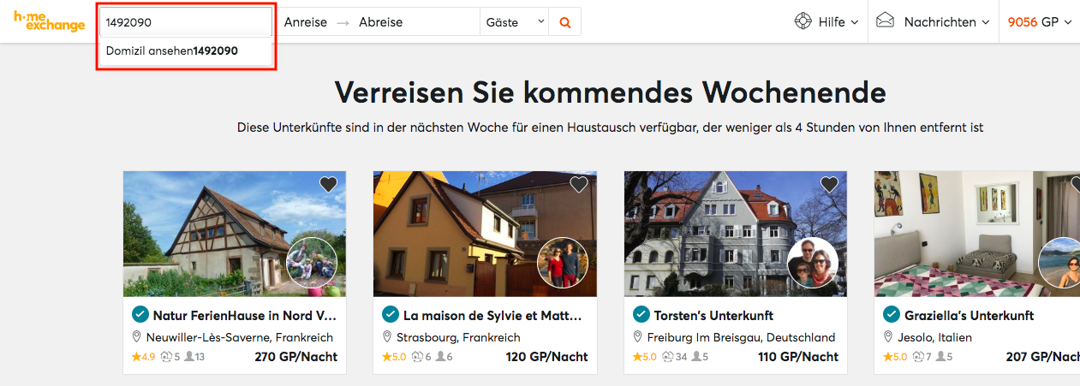Click the Anreise date field
This screenshot has height=386, width=1080.
pyautogui.click(x=306, y=22)
